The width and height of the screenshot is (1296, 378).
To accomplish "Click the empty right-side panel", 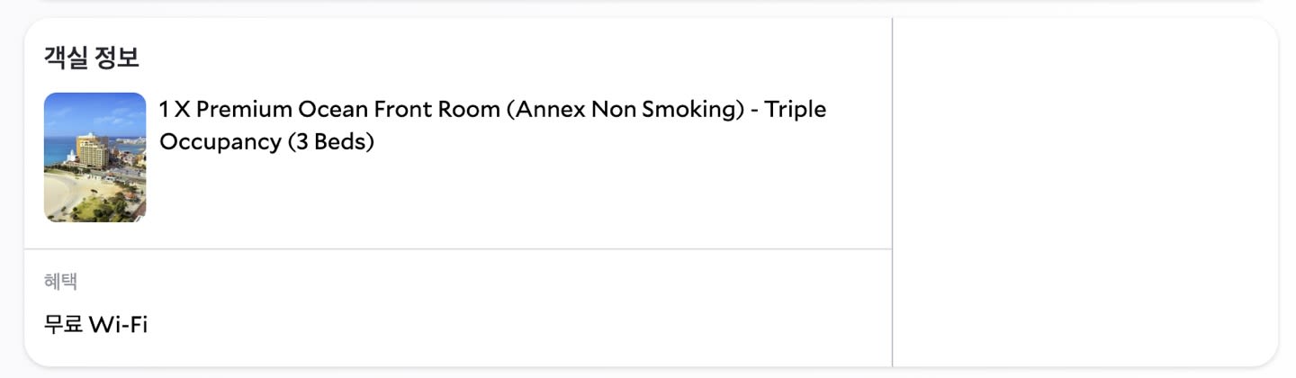I will [x=1084, y=192].
